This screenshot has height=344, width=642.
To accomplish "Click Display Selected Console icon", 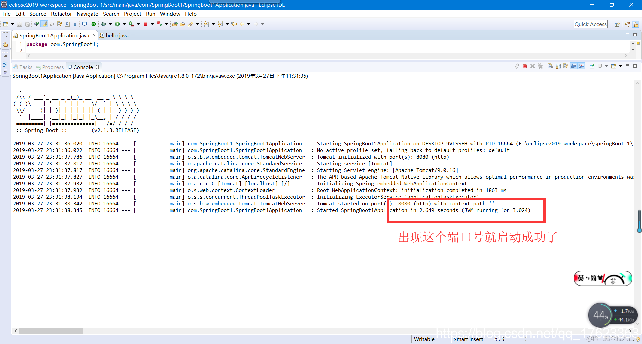I will click(600, 66).
